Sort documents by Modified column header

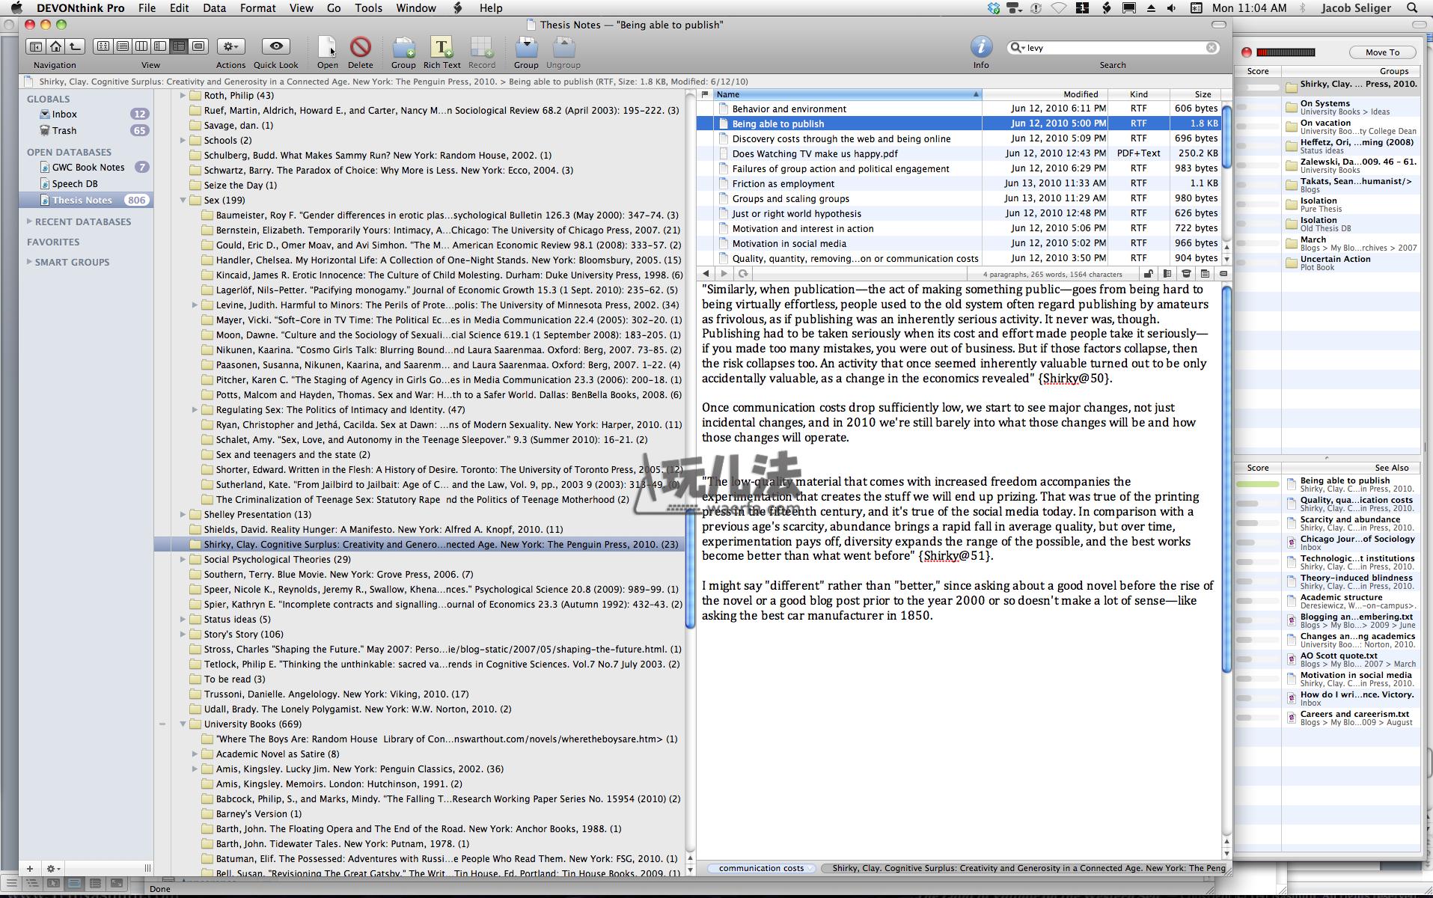coord(1045,94)
